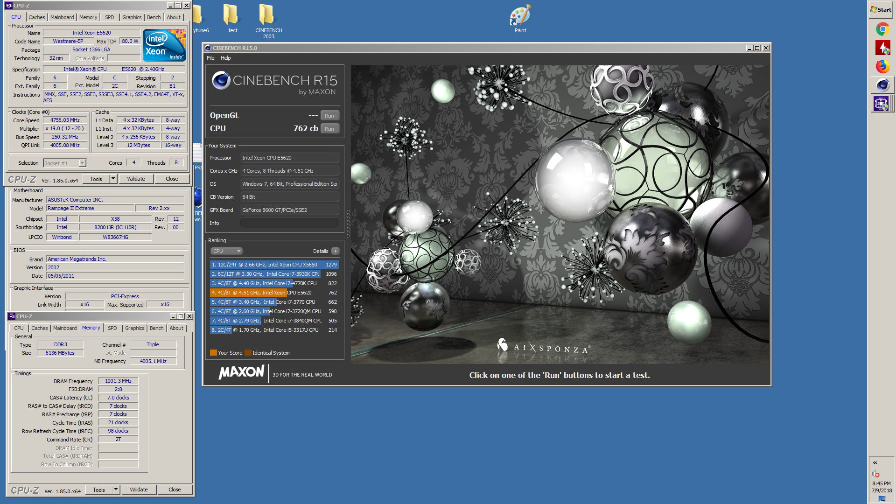Open Firefox from the taskbar
Viewport: 896px width, 504px height.
[882, 66]
